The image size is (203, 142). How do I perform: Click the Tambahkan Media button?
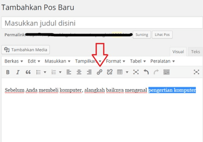[26, 50]
